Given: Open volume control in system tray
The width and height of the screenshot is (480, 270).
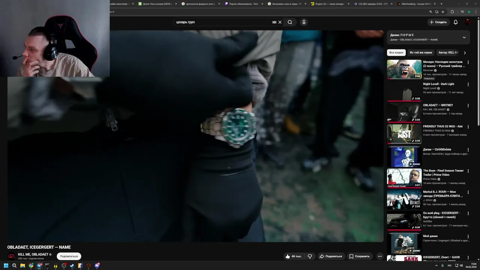Looking at the screenshot, I should pos(461,265).
